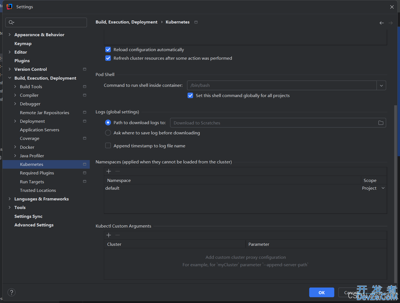Expand the Editor section

(x=10, y=52)
